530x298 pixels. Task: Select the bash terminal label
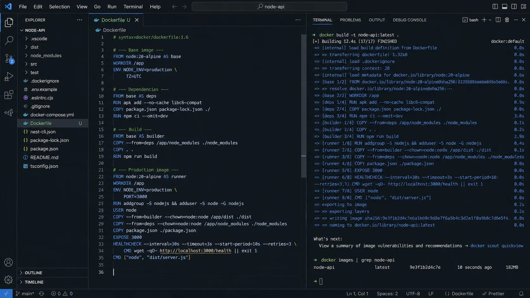click(x=470, y=20)
